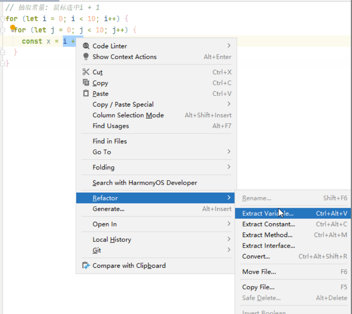
Task: Click the Copy icon in the menu
Action: coord(86,82)
